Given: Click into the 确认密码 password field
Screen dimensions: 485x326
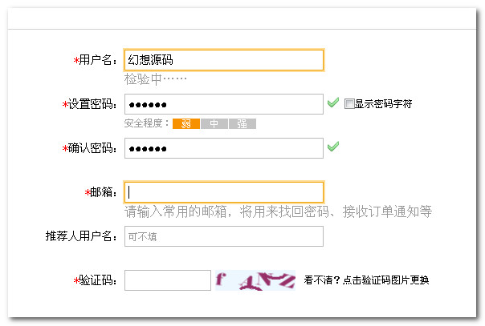Looking at the screenshot, I should (x=224, y=148).
